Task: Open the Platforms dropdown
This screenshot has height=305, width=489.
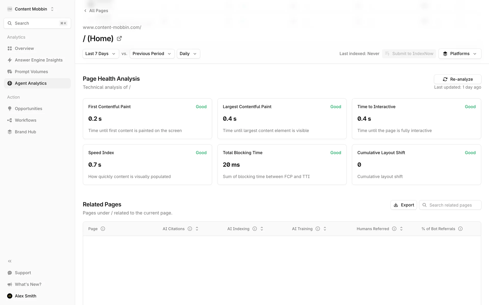Action: click(x=460, y=54)
